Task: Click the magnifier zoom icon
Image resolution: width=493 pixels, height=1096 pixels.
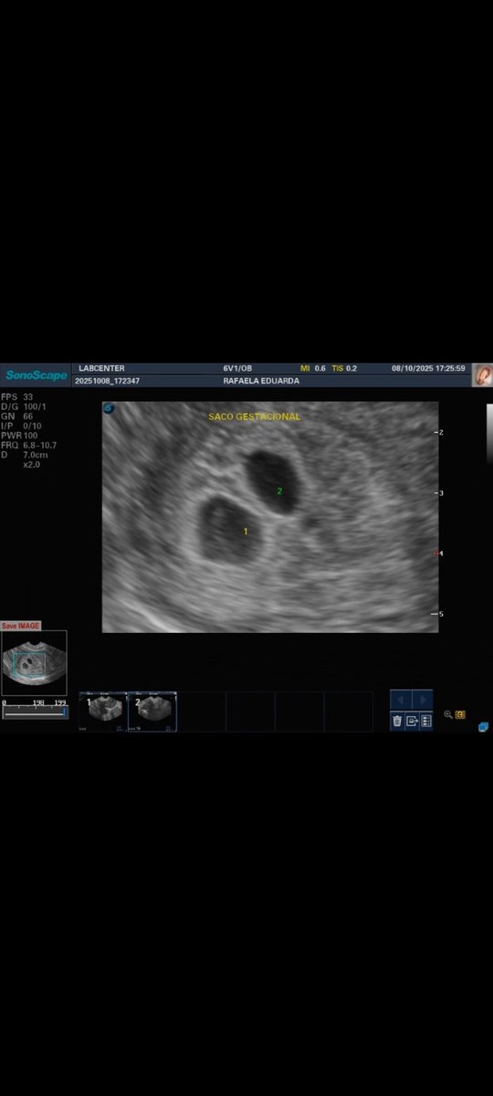Action: pyautogui.click(x=448, y=715)
